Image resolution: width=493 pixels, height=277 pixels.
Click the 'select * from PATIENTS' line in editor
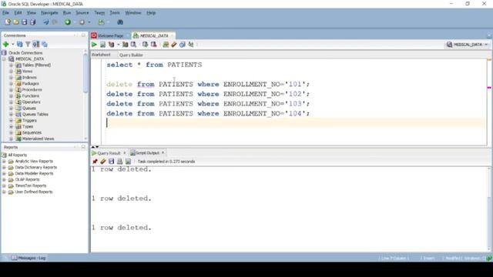coord(154,65)
